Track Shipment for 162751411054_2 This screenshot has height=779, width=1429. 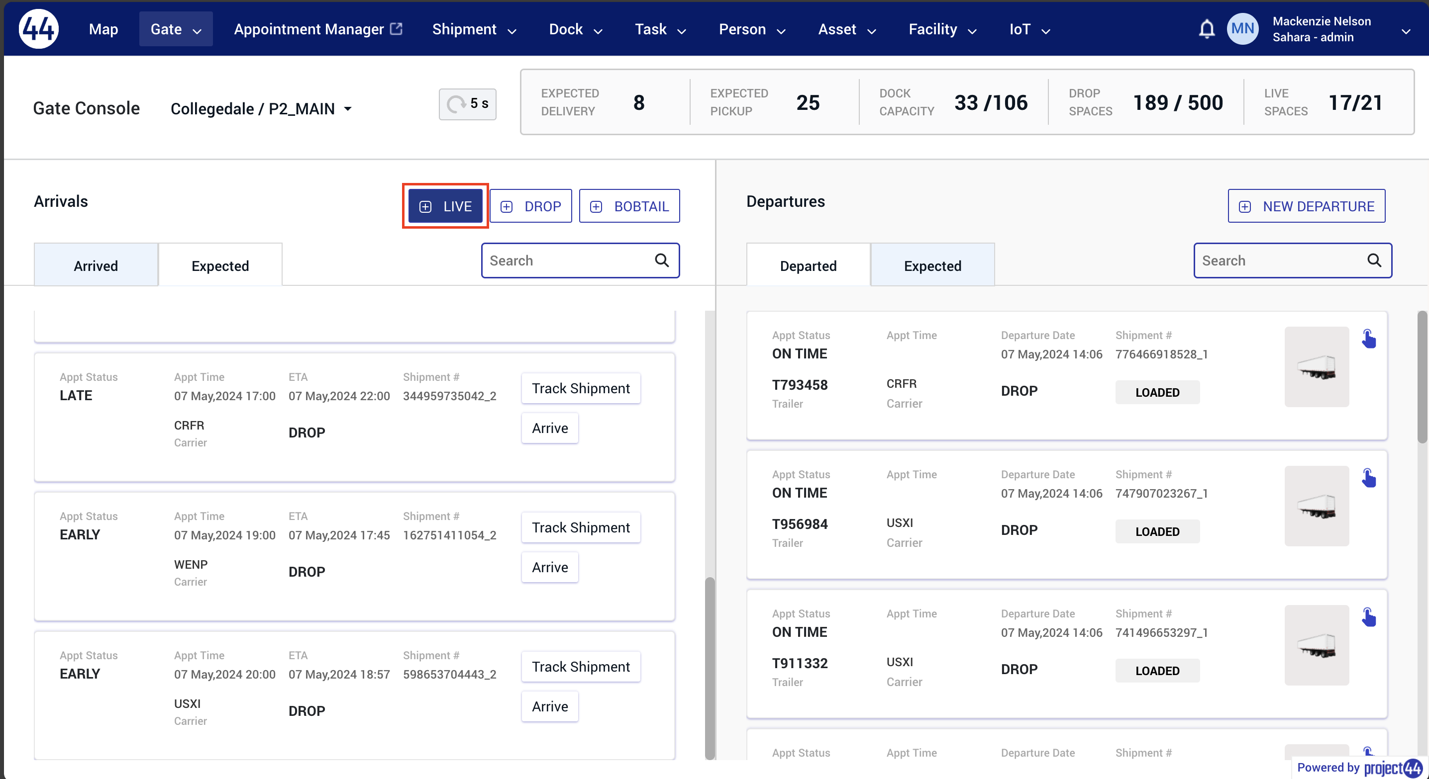tap(581, 527)
